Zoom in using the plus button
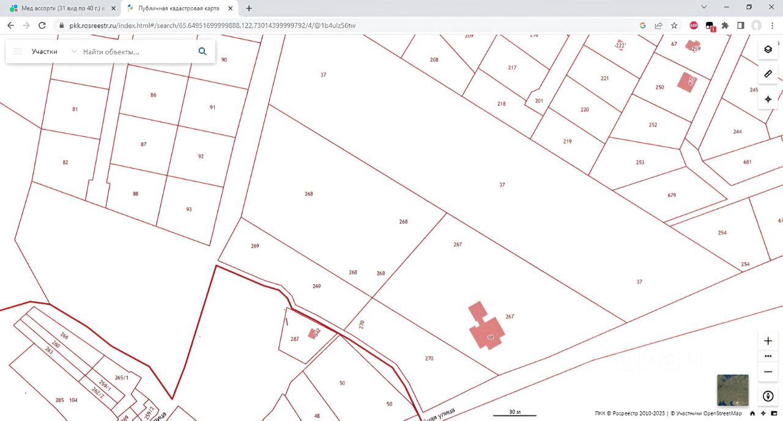The height and width of the screenshot is (421, 783). point(768,341)
